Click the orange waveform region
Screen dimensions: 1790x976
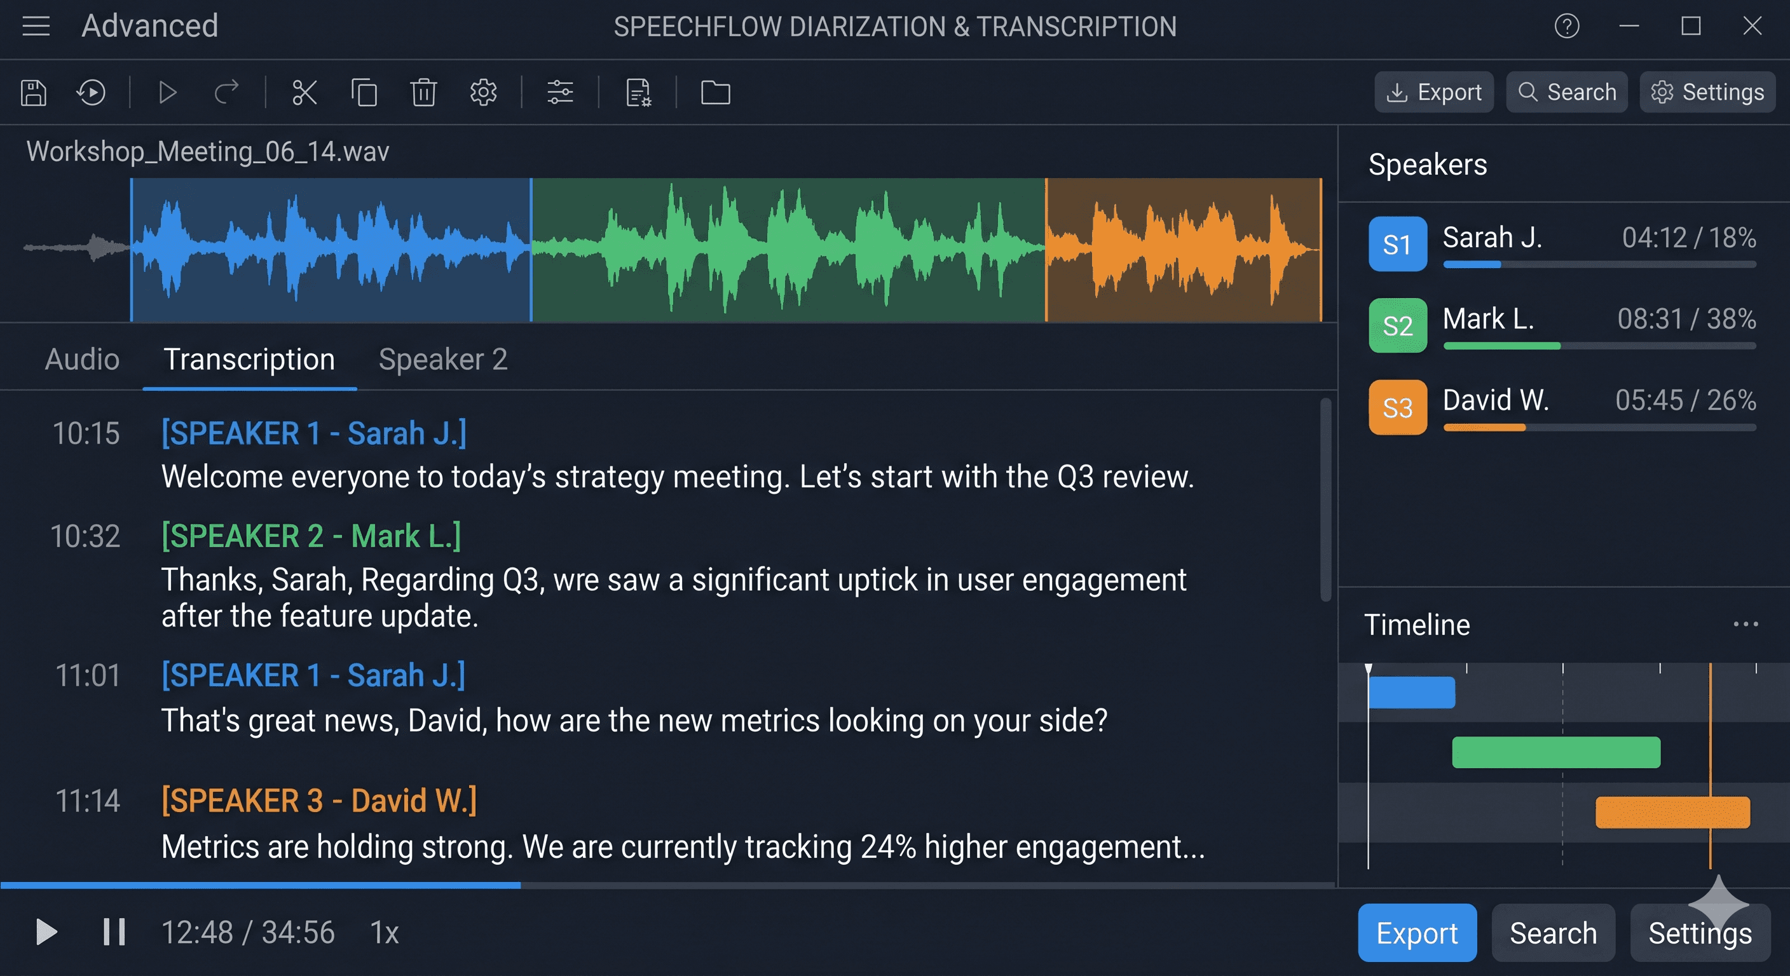(1184, 249)
